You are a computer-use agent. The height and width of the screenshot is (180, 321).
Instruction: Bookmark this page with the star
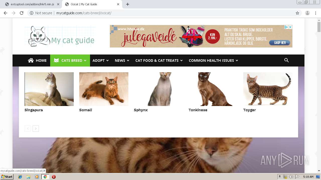pyautogui.click(x=297, y=13)
